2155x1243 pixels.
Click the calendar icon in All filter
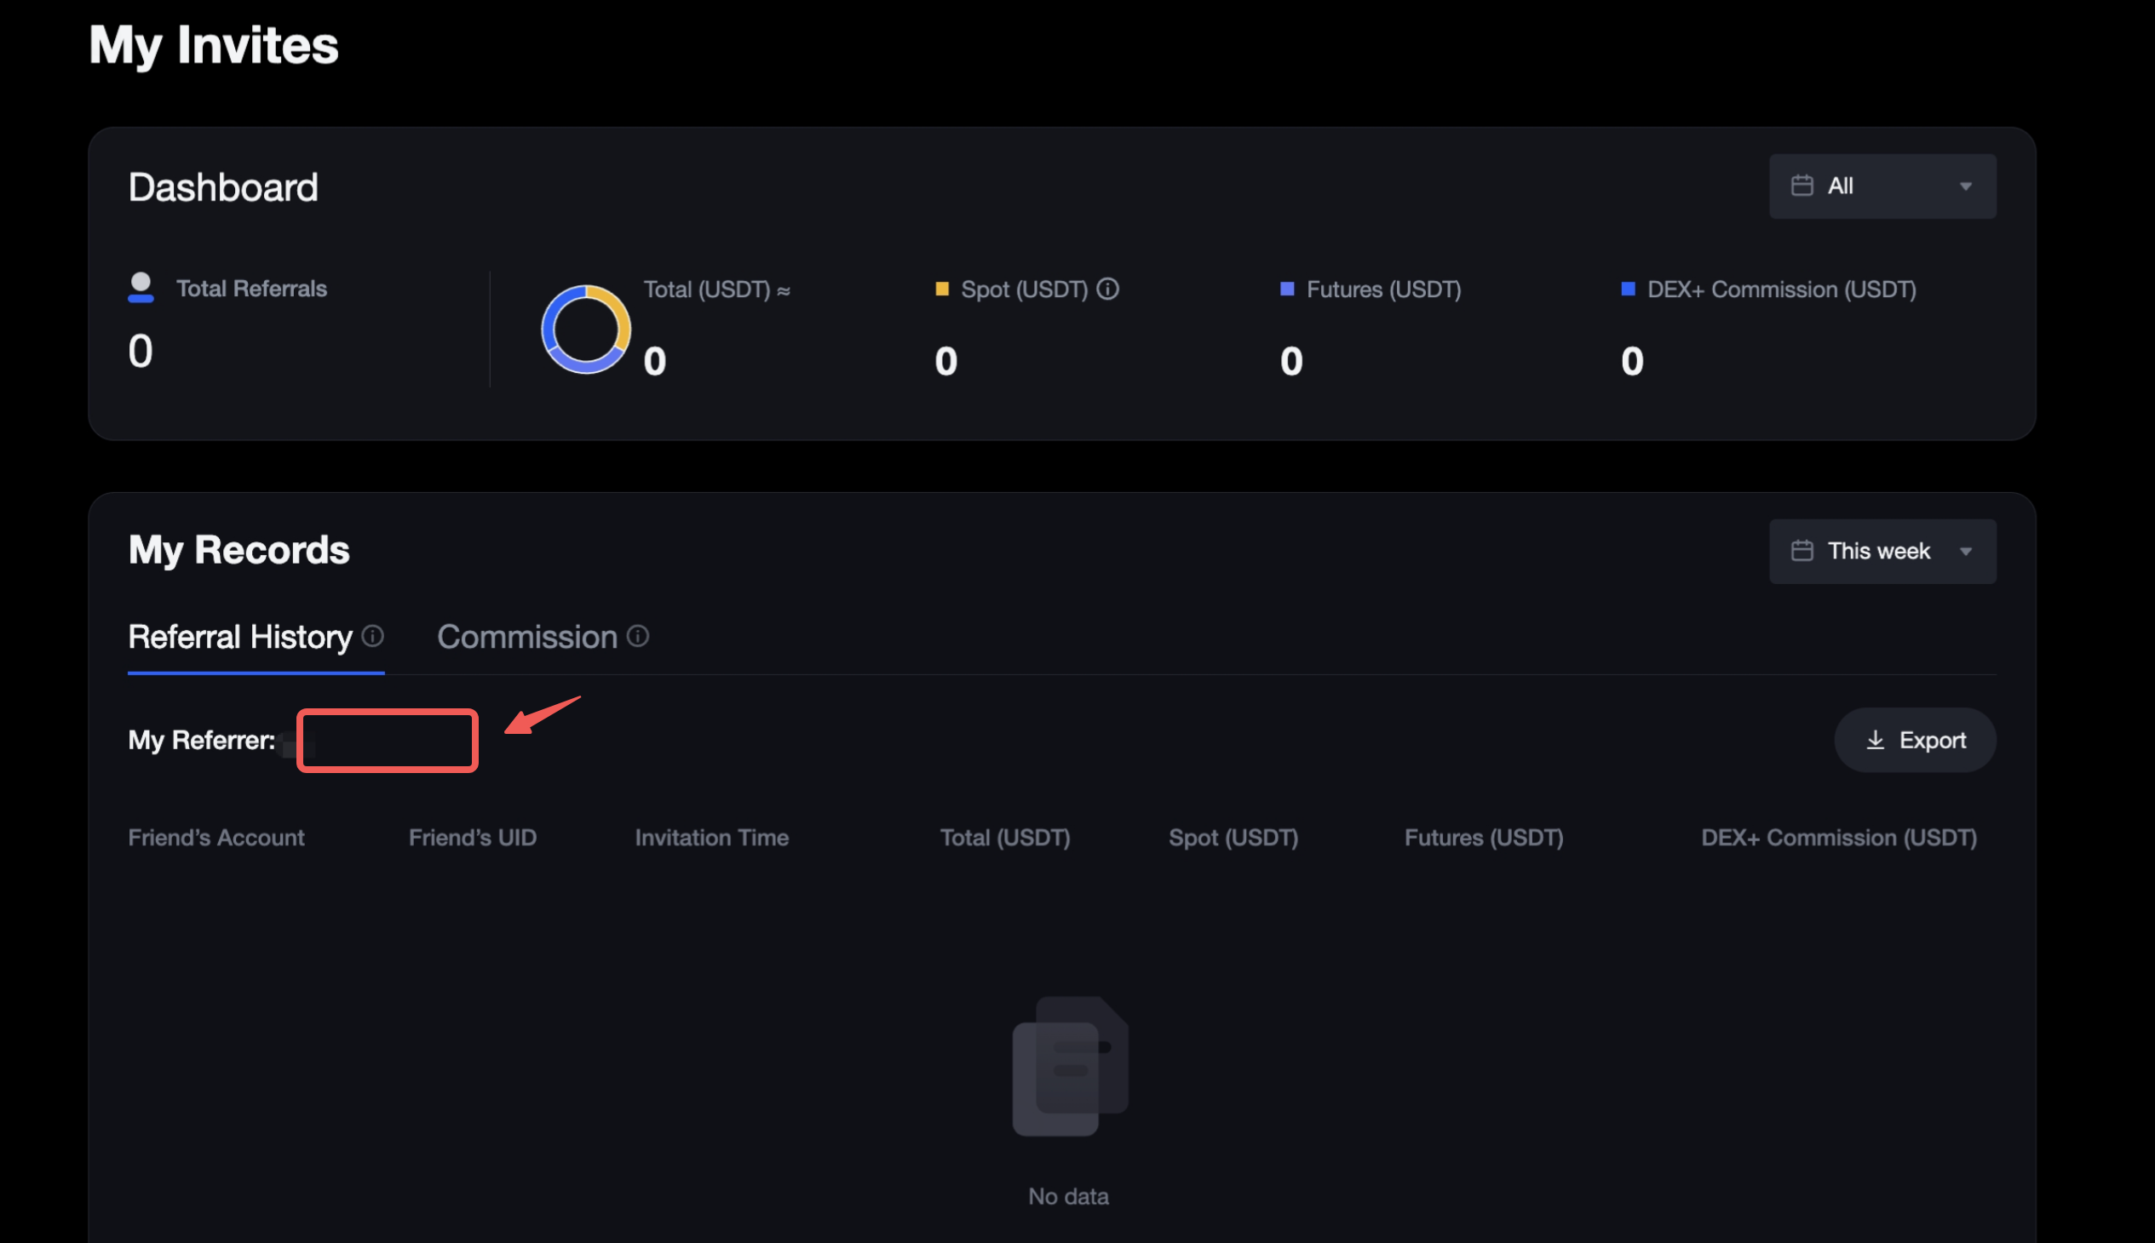coord(1802,186)
